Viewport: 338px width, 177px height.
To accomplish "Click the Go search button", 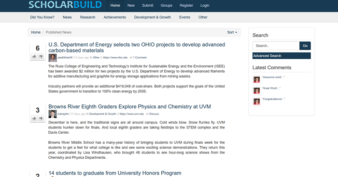I will pyautogui.click(x=305, y=46).
